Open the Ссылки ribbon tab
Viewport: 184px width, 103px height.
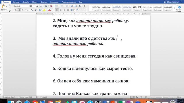(x=44, y=2)
